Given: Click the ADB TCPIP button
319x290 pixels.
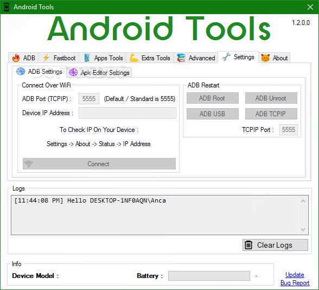Looking at the screenshot, I should [x=271, y=114].
